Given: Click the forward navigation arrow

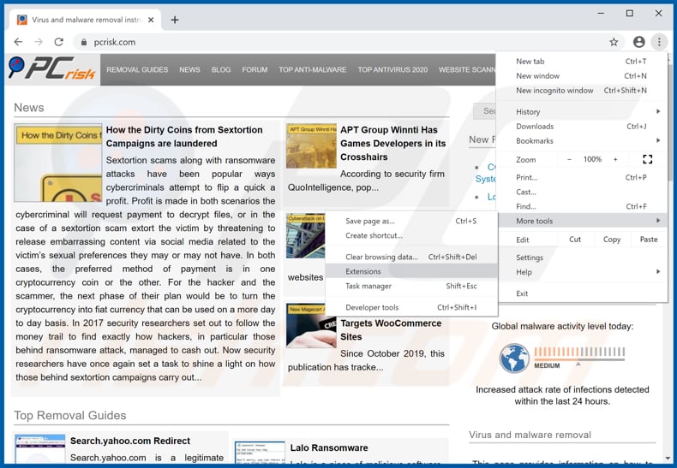Looking at the screenshot, I should click(39, 42).
